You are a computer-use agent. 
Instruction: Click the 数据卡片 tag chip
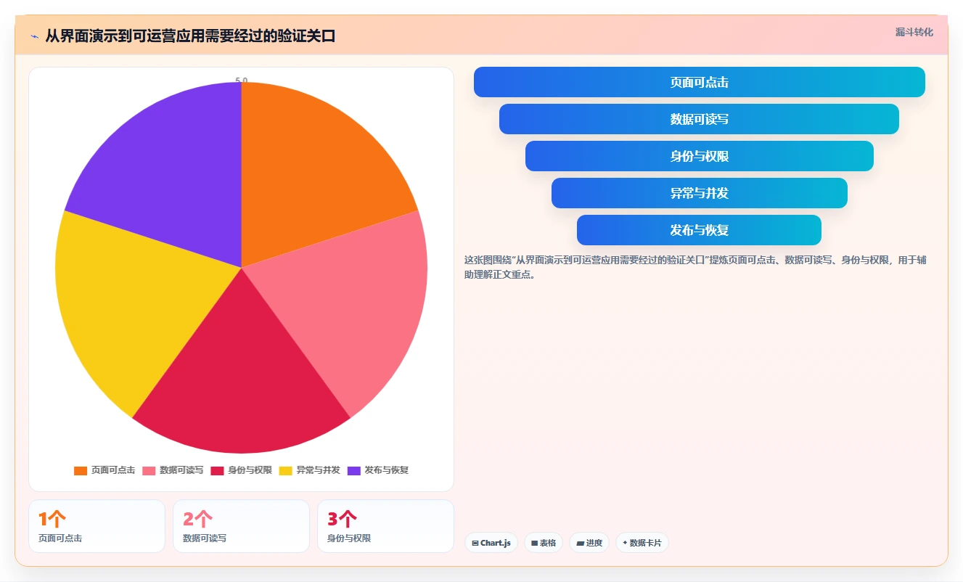pyautogui.click(x=642, y=543)
